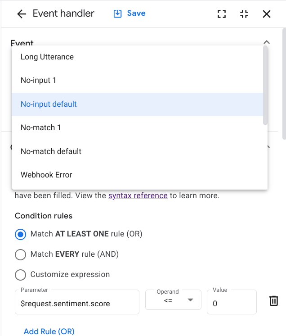Viewport: 286px width, 336px height.
Task: Select Webhook Error from the list
Action: (46, 175)
